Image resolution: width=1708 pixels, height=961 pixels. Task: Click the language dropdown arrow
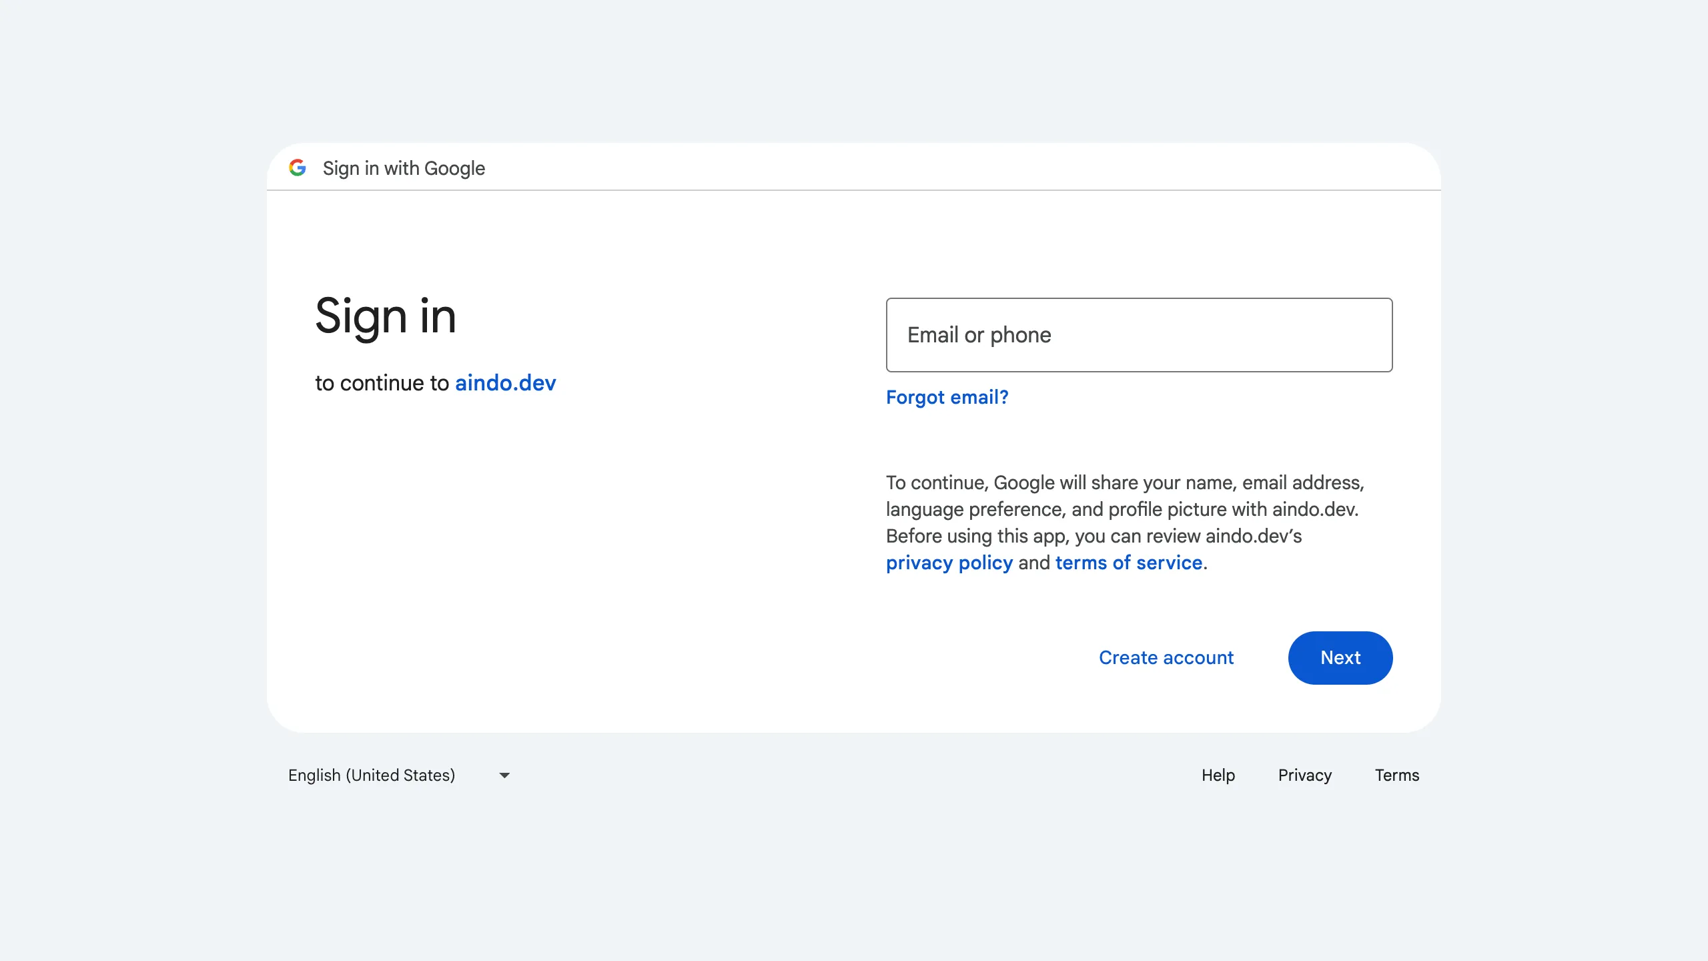[504, 775]
